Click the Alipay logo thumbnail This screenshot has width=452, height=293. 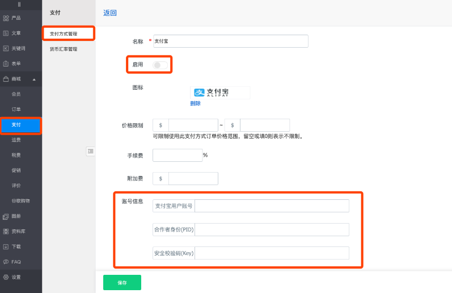click(219, 93)
